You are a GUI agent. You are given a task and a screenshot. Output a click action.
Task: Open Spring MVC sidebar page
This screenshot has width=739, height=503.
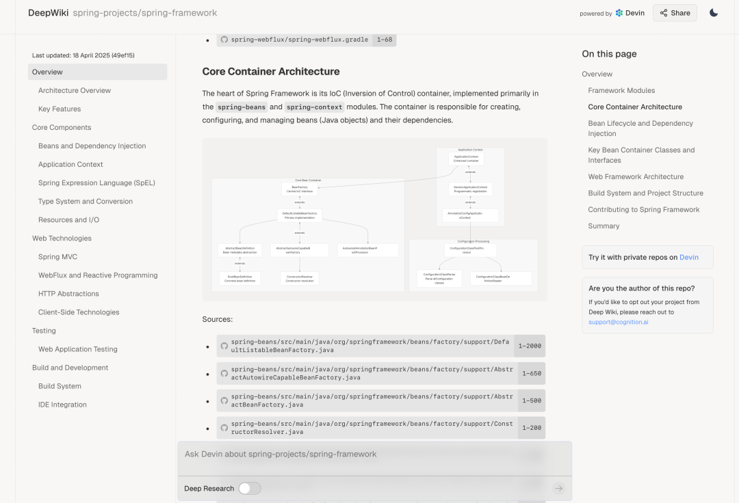57,256
